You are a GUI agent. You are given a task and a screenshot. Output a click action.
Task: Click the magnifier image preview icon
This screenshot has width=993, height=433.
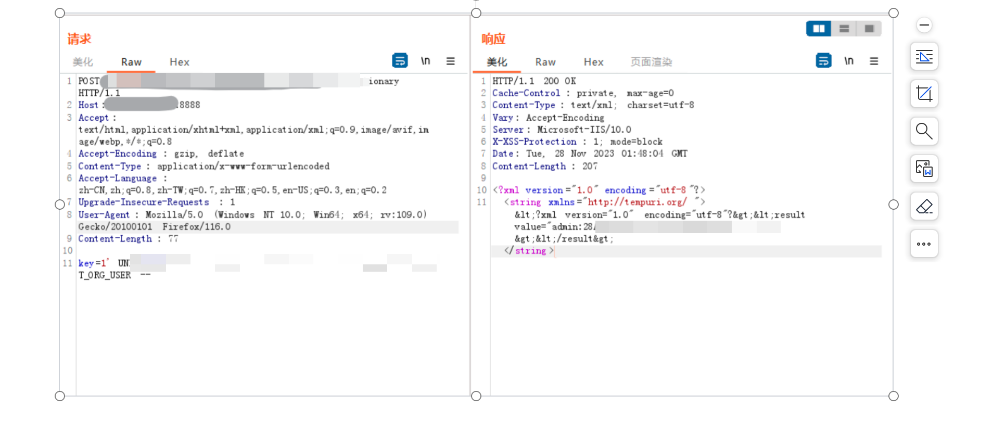(x=924, y=131)
